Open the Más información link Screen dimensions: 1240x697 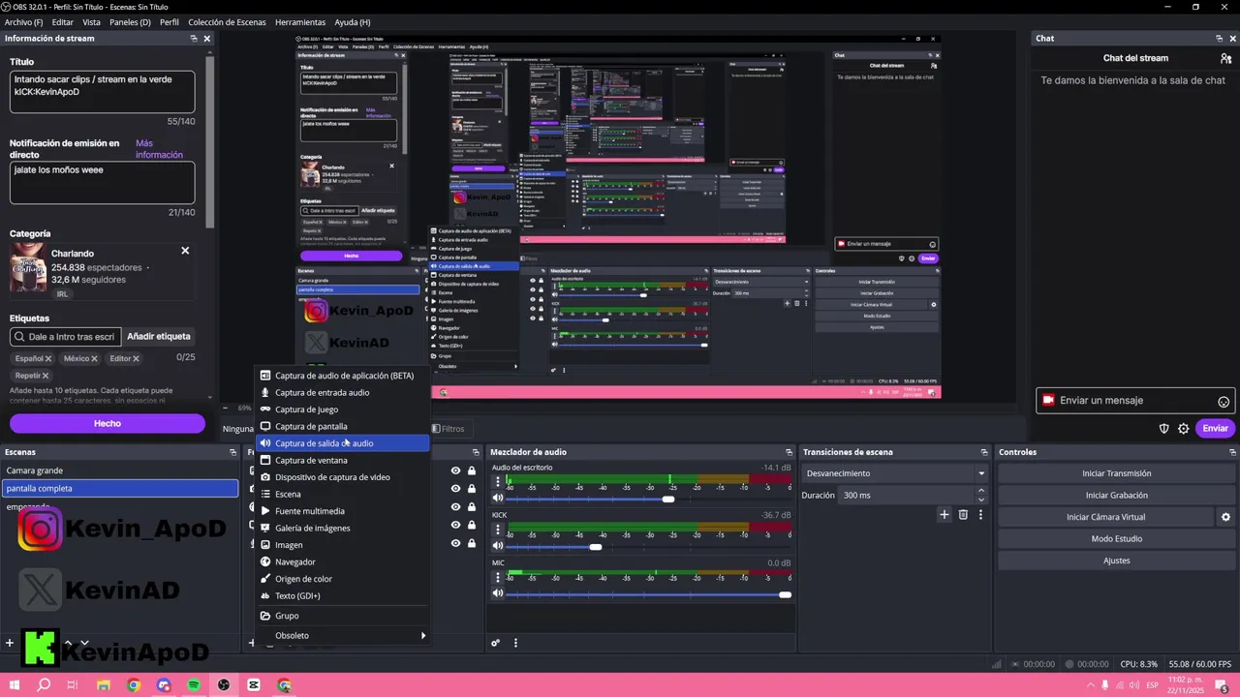pyautogui.click(x=159, y=148)
